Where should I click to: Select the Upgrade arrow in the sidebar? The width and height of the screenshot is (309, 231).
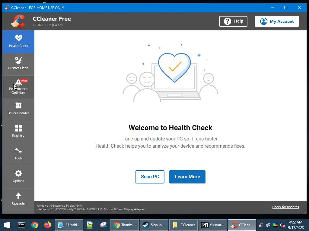click(x=18, y=199)
